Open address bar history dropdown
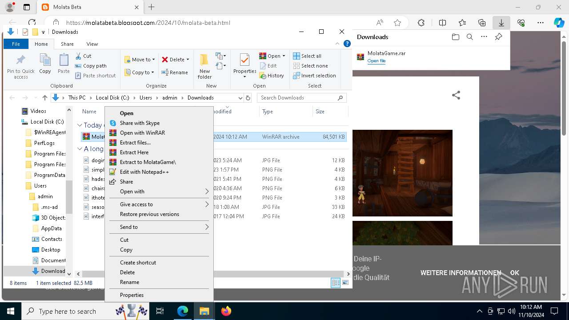Viewport: 569px width, 320px height. pos(240,98)
